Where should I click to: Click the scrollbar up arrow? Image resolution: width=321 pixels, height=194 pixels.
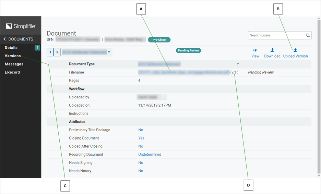tap(319, 19)
